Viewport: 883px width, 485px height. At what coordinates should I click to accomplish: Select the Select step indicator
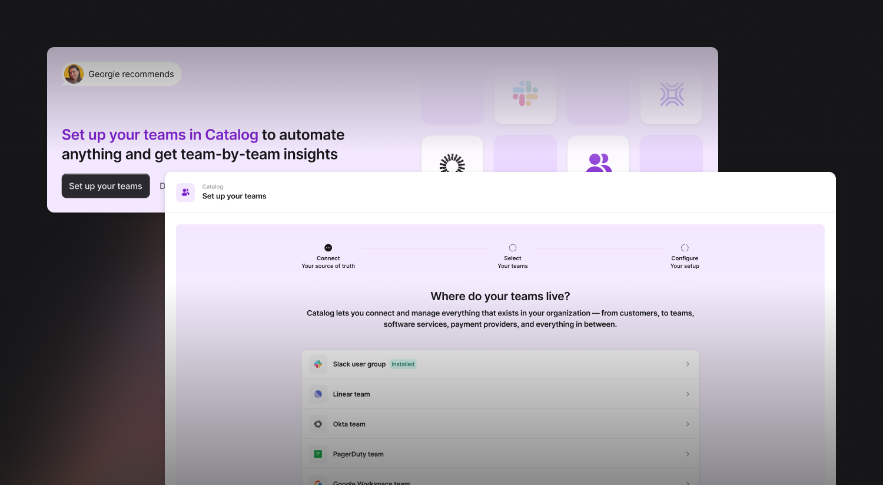pos(513,248)
